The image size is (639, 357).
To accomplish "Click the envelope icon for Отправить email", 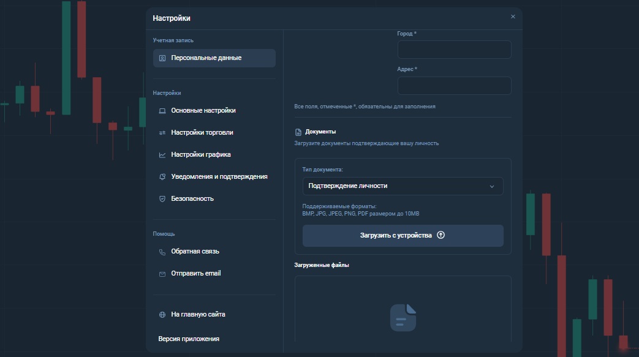I will (x=161, y=273).
